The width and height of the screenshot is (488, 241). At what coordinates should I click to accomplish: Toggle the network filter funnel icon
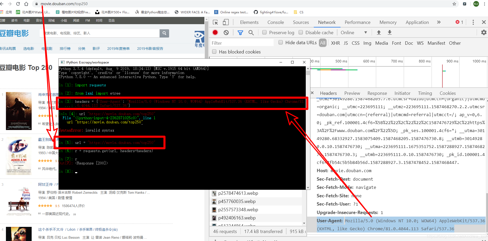point(240,33)
